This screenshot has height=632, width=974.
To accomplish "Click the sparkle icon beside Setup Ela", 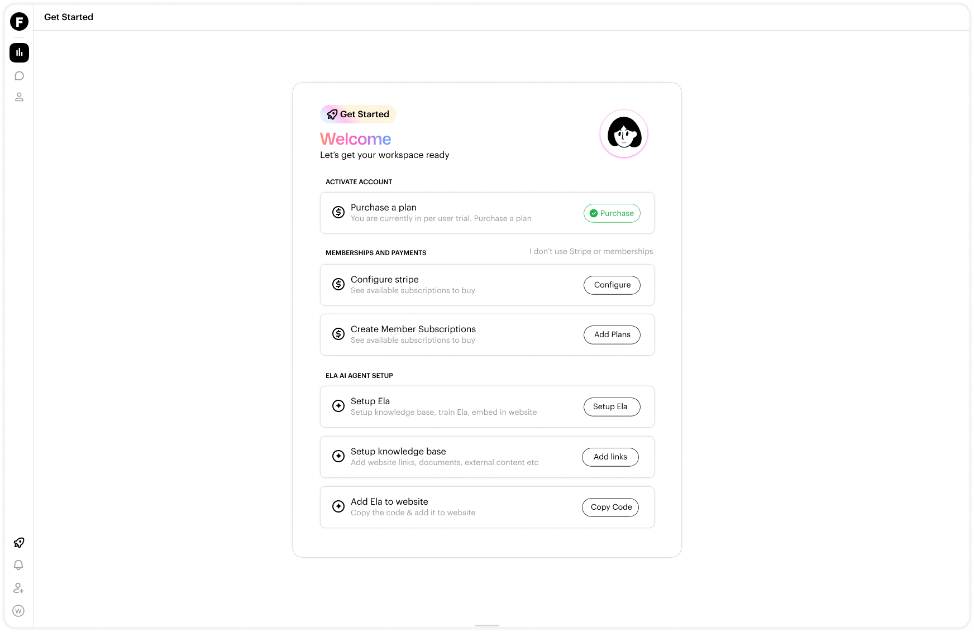I will pos(338,406).
